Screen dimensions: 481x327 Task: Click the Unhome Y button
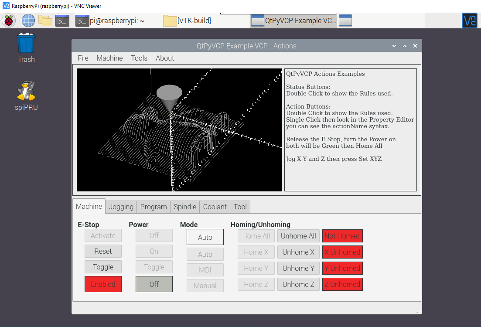[x=298, y=268]
